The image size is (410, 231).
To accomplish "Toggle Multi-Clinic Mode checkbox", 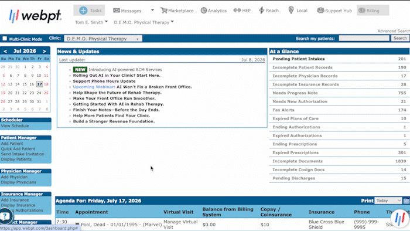I will tap(5, 39).
